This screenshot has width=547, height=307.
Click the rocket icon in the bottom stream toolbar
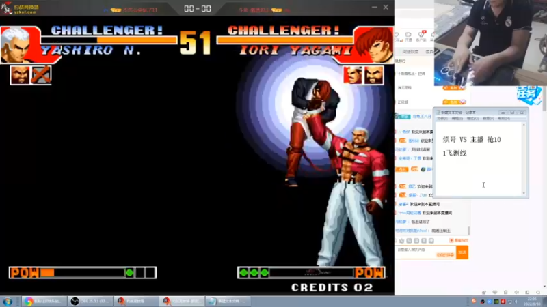[x=484, y=293]
